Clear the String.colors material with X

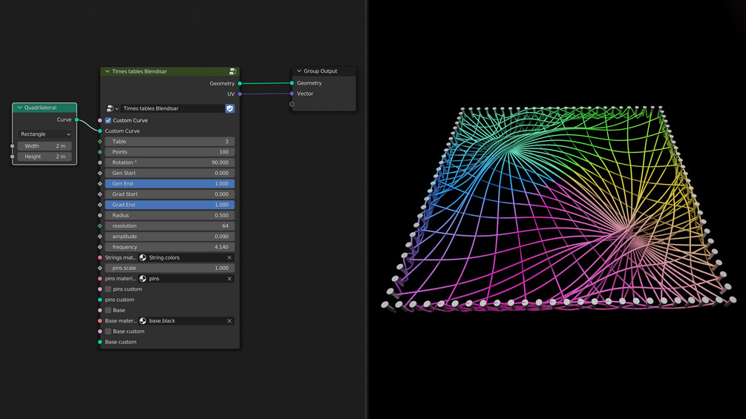click(x=229, y=257)
